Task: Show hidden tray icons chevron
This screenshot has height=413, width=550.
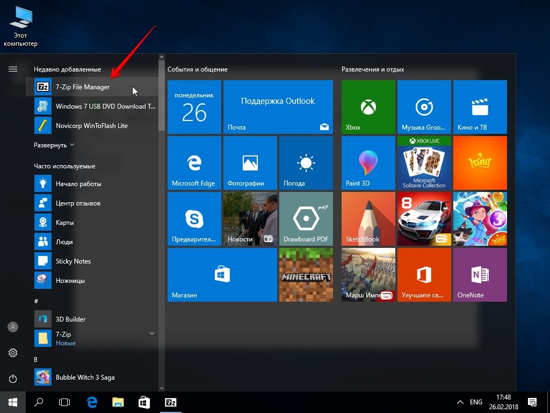Action: click(x=460, y=402)
